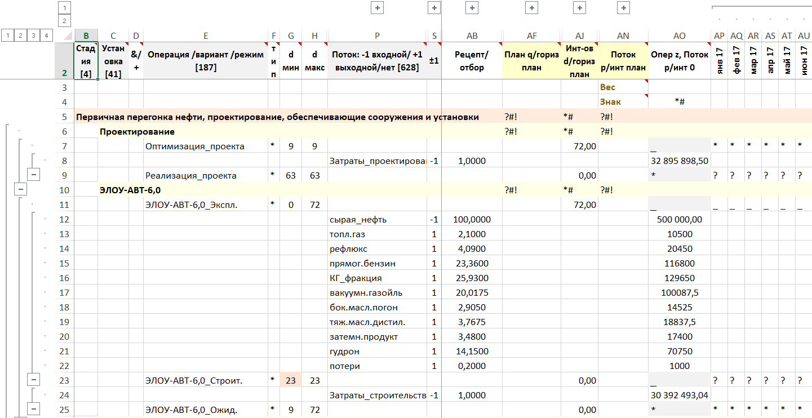This screenshot has height=418, width=812.
Task: Expand the column group above column AJ
Action: coord(579,8)
